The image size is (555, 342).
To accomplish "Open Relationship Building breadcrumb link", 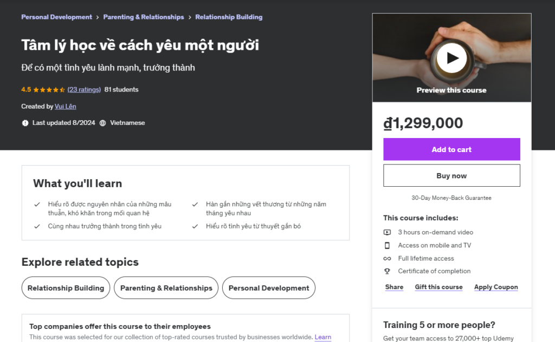I will [x=229, y=17].
